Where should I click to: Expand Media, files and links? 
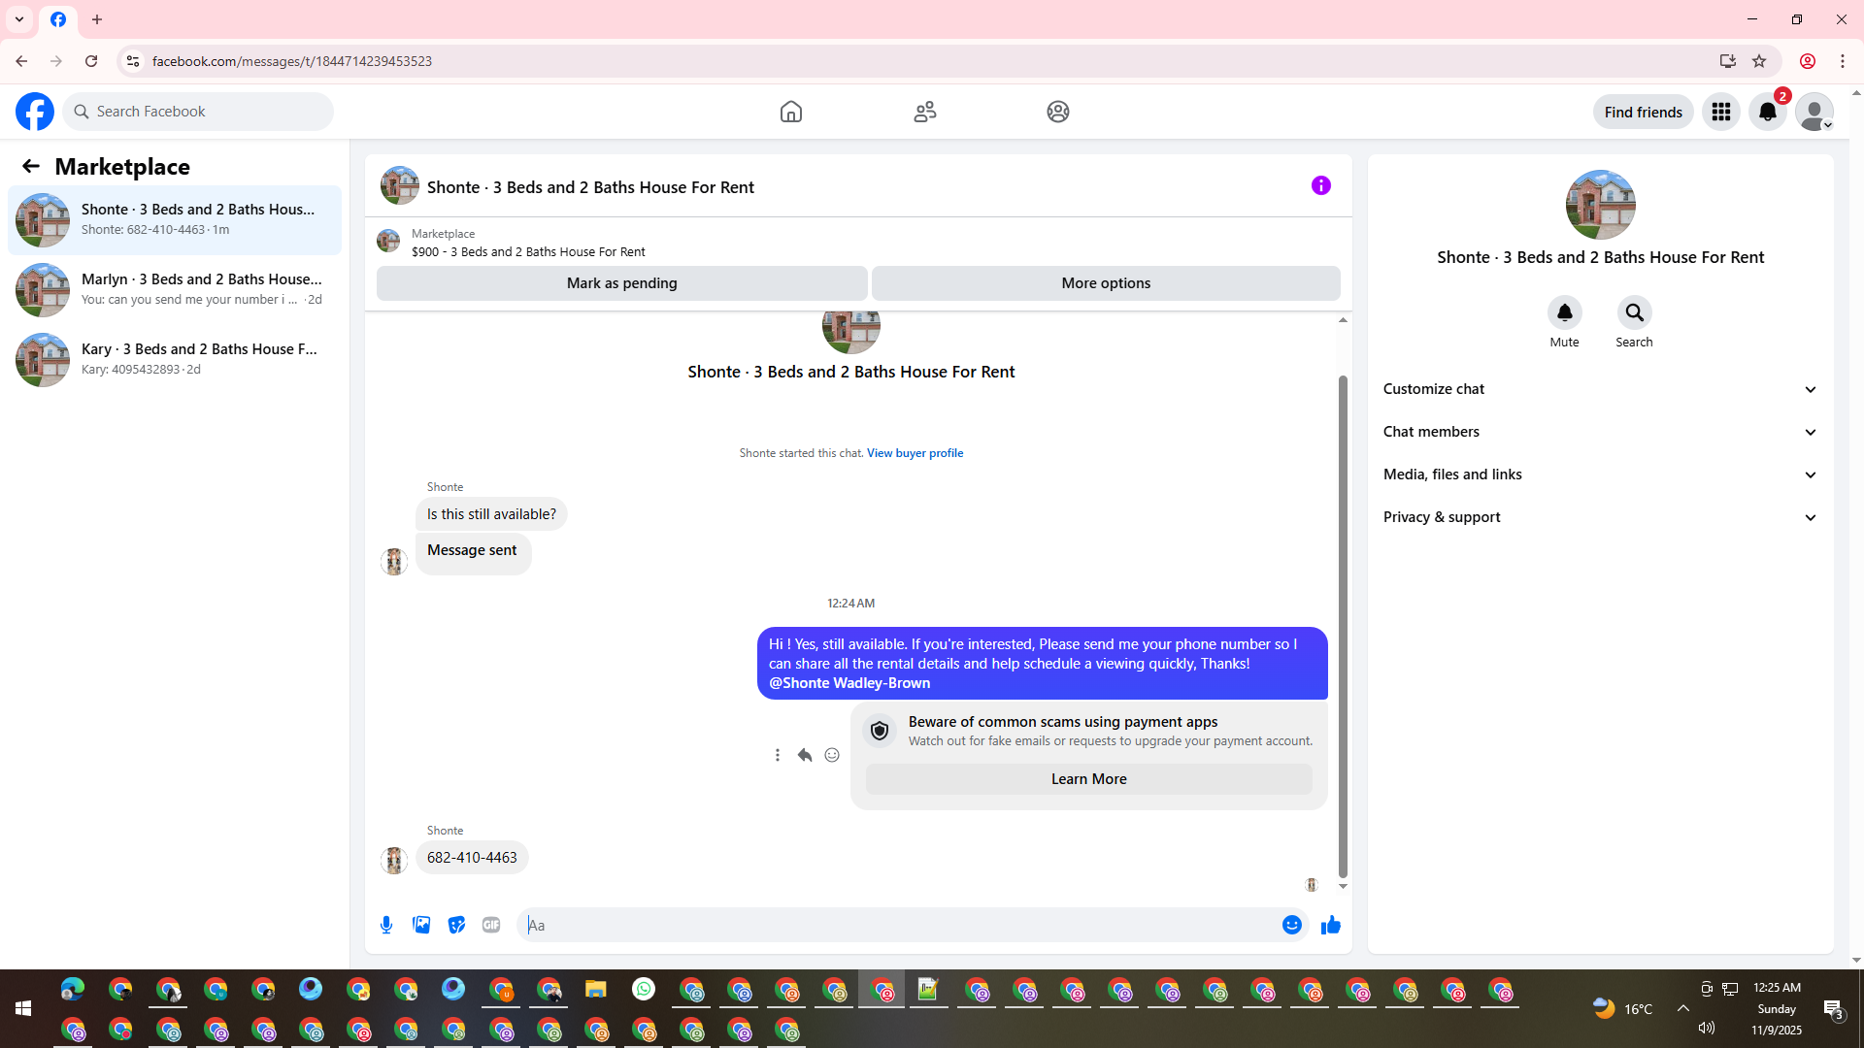coord(1600,475)
